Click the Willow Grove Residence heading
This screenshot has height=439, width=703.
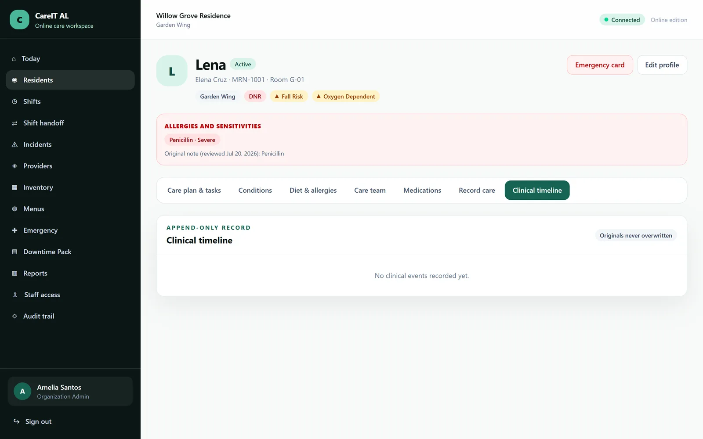(x=193, y=16)
